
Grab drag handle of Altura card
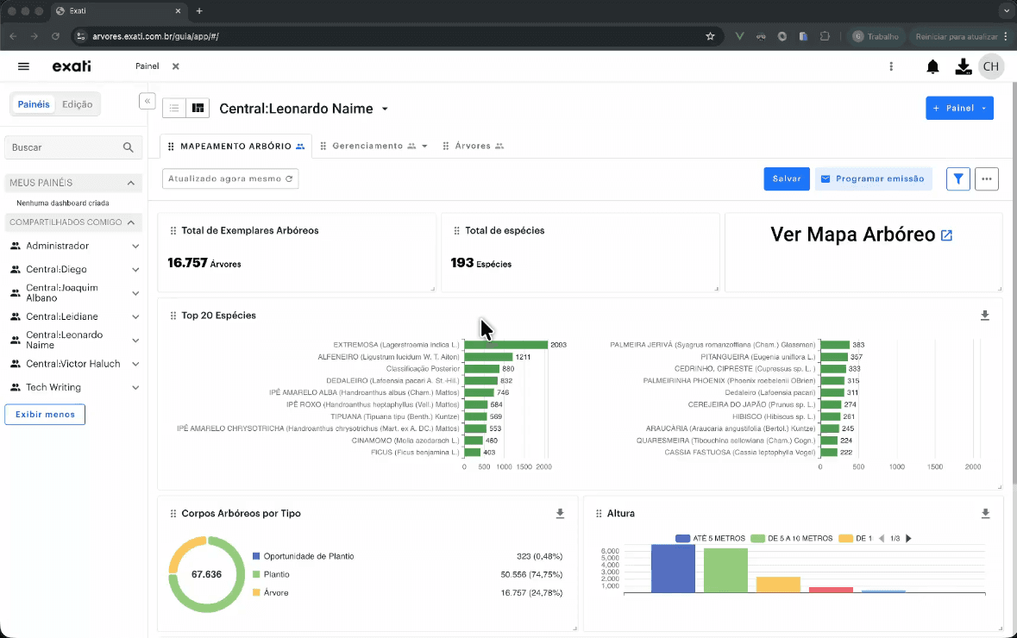599,514
